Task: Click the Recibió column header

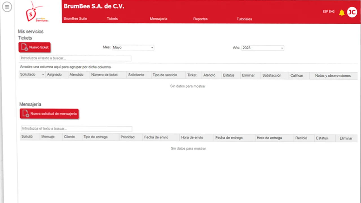Action: click(304, 138)
